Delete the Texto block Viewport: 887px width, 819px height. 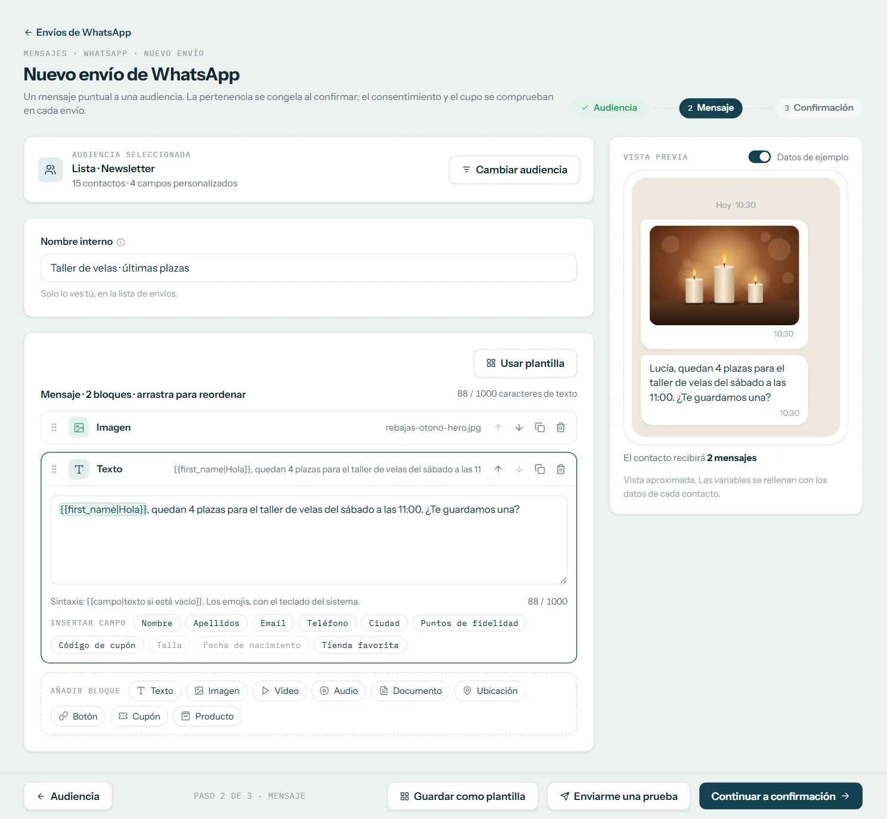click(x=560, y=469)
